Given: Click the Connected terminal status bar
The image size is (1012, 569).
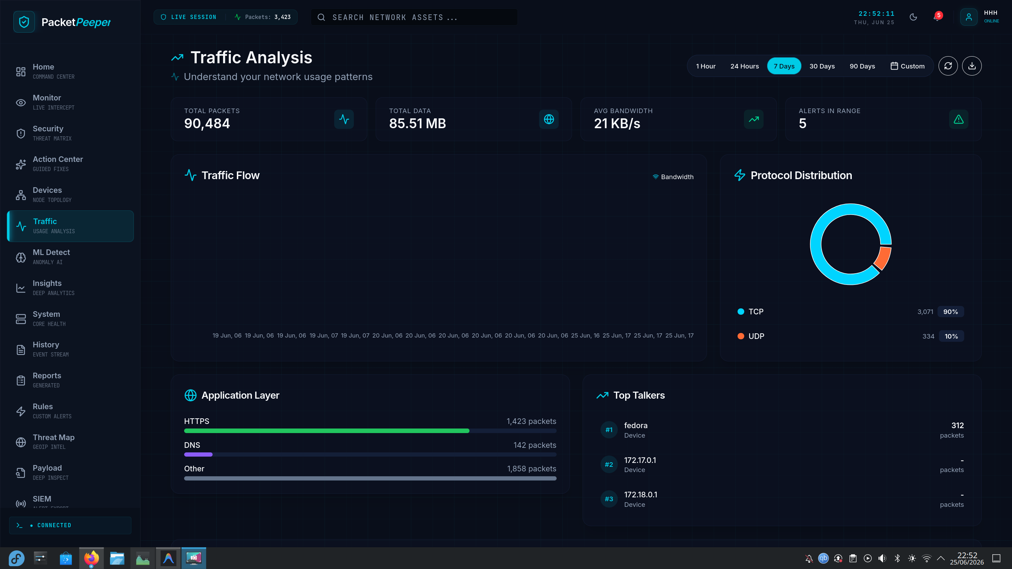Looking at the screenshot, I should [70, 525].
